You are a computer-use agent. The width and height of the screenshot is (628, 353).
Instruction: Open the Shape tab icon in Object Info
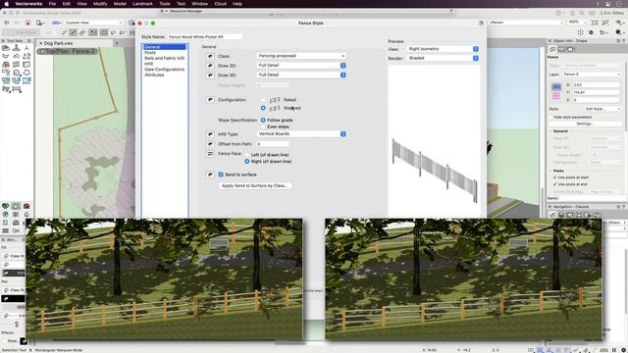click(552, 49)
